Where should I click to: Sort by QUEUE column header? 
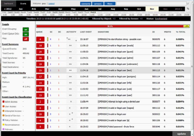coord(39,32)
